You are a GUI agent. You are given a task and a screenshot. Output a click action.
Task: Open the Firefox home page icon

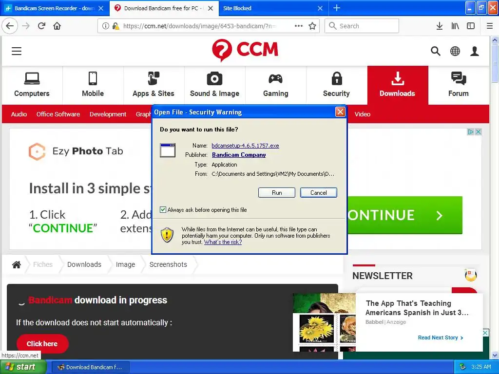[58, 26]
